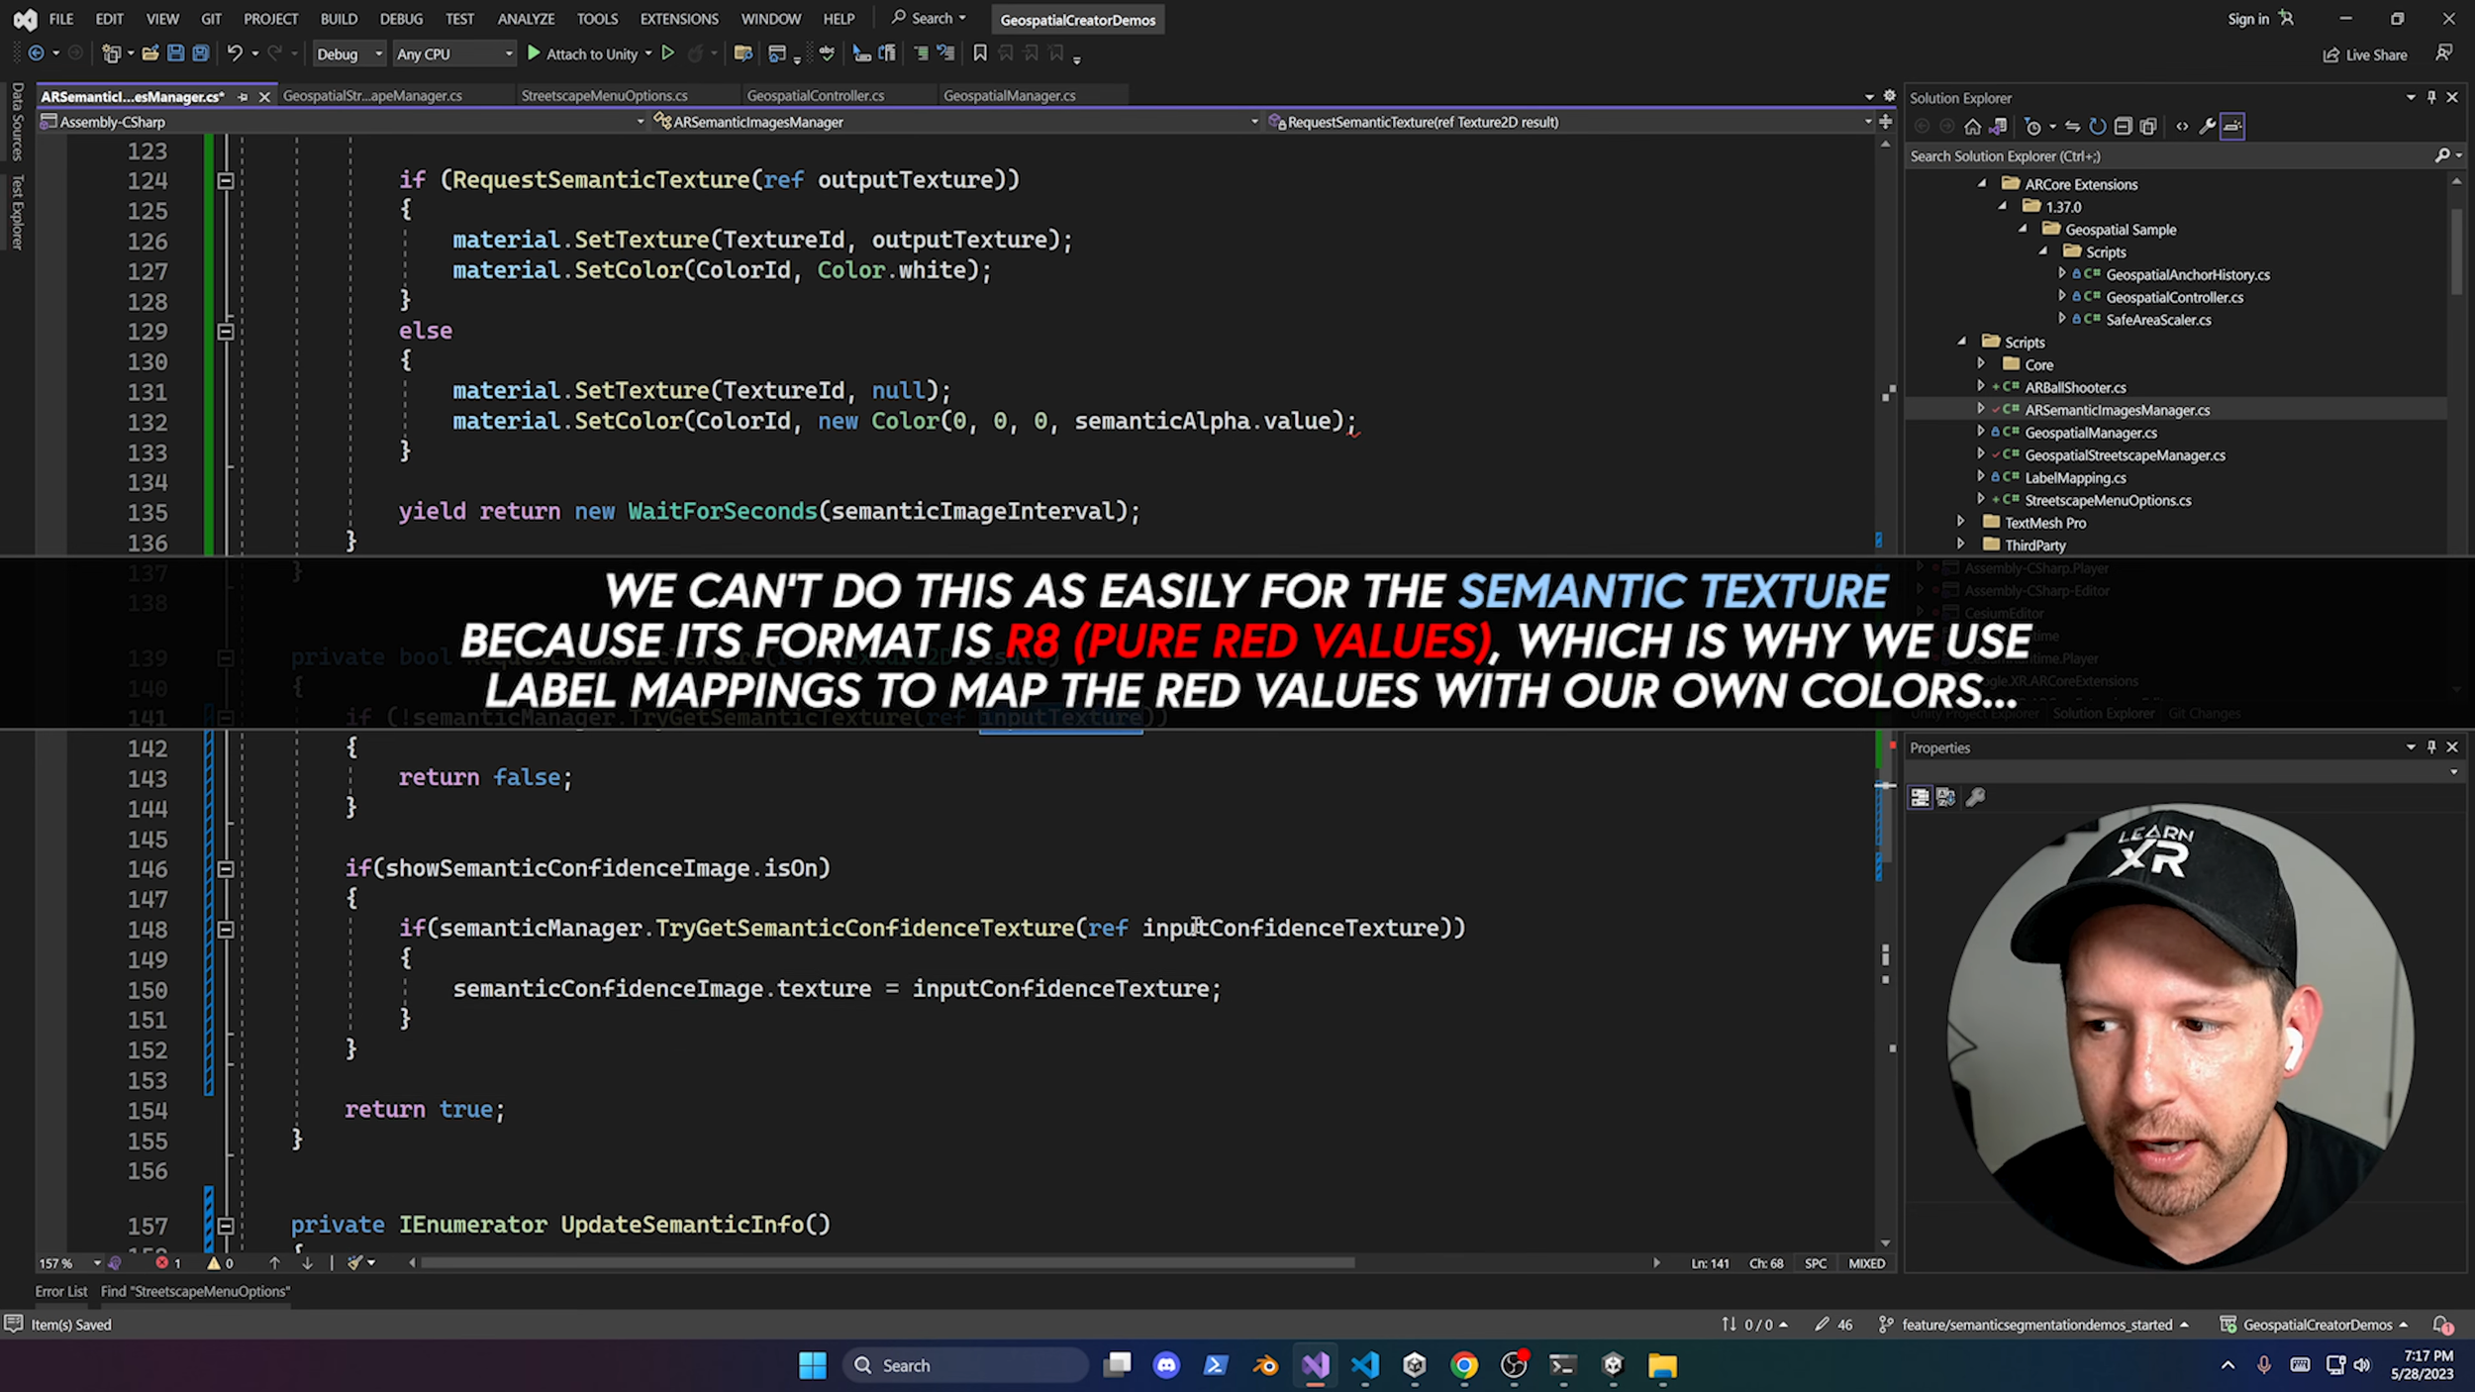Open Properties via wrench icon in Solution Explorer
2475x1392 pixels.
(2207, 126)
